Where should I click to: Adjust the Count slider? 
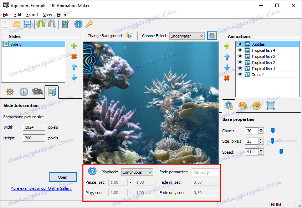272,130
